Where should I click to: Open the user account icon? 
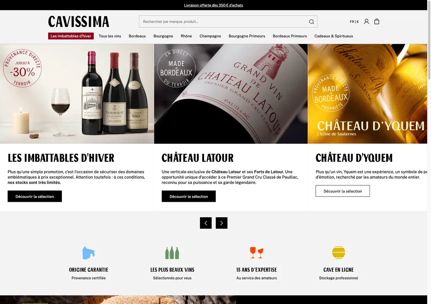tap(366, 22)
